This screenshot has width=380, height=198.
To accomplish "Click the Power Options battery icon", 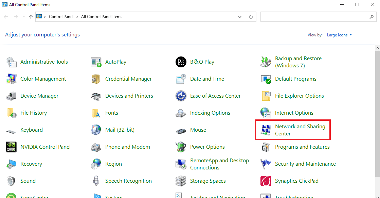I will click(181, 147).
